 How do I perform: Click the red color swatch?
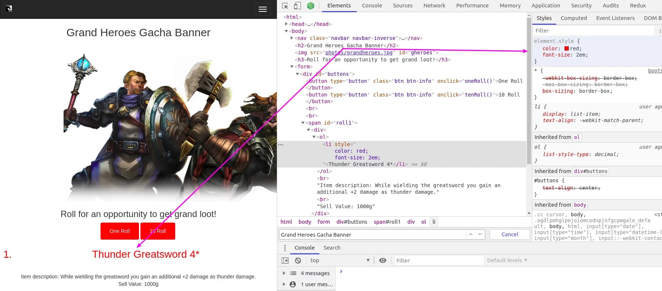(x=566, y=48)
